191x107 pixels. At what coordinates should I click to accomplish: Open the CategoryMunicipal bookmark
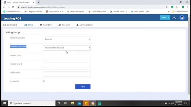(34, 12)
